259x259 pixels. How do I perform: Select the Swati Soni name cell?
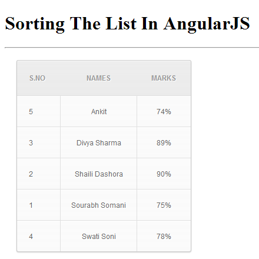[x=98, y=236]
